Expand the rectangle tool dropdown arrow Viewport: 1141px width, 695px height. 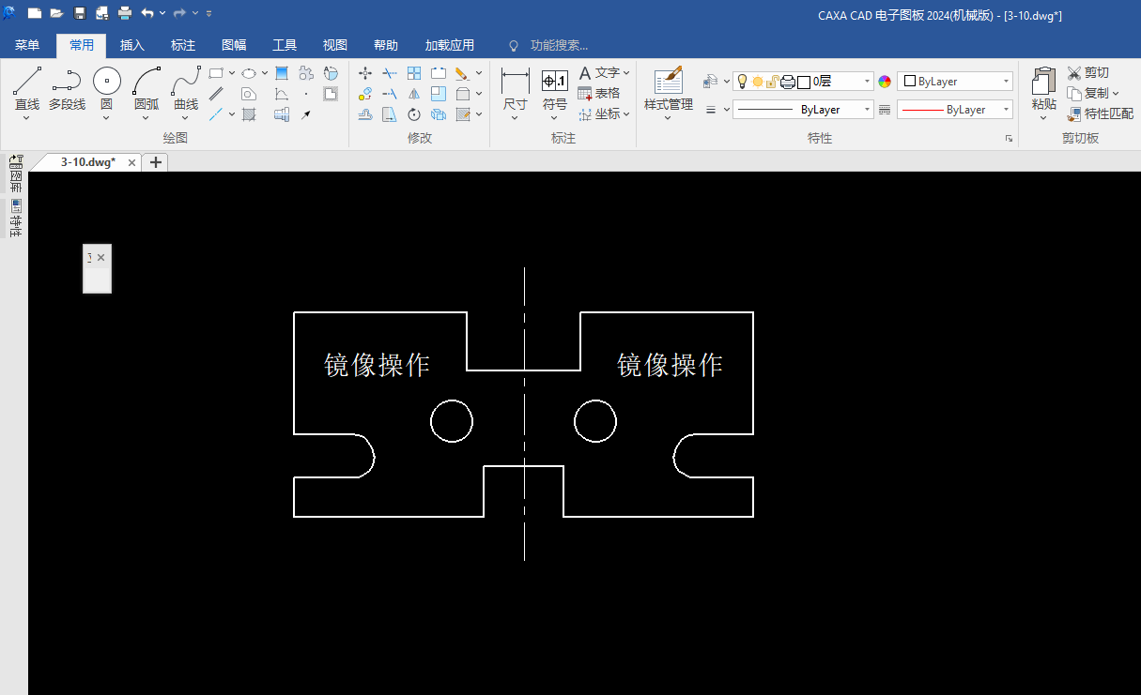[x=232, y=73]
